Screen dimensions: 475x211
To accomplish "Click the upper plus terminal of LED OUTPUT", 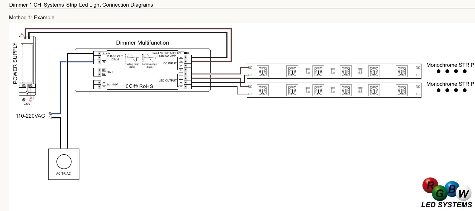I will [x=181, y=74].
